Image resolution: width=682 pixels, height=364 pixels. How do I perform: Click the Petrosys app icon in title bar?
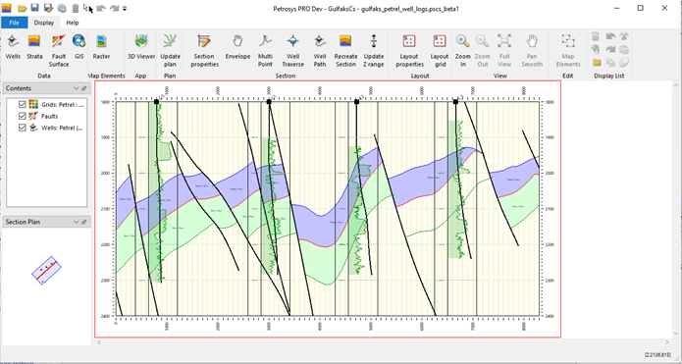coord(7,8)
